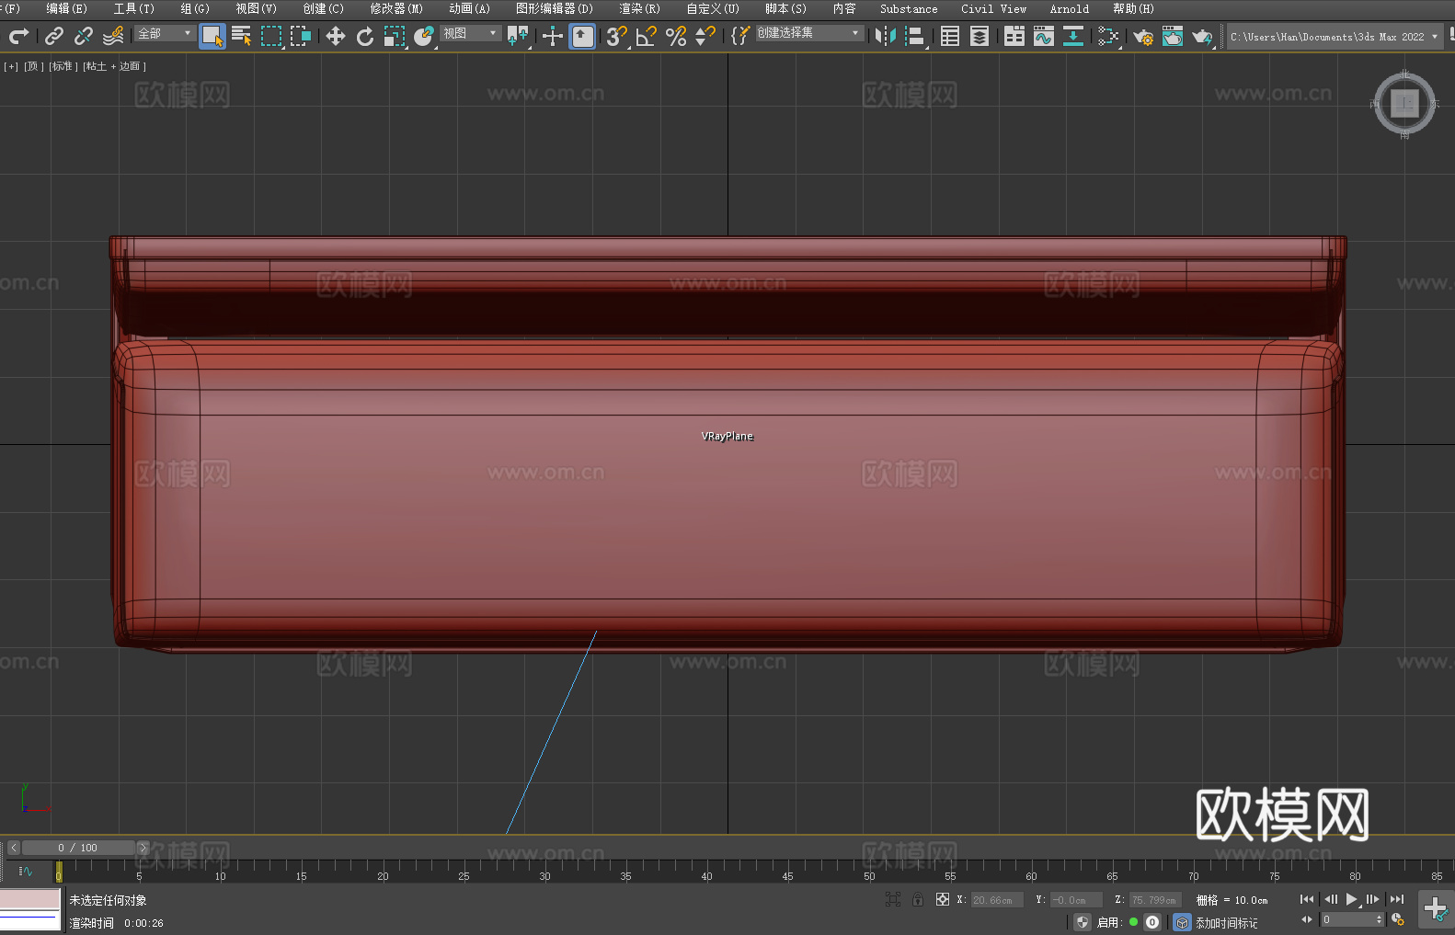
Task: Open the Arnold menu
Action: click(1069, 8)
